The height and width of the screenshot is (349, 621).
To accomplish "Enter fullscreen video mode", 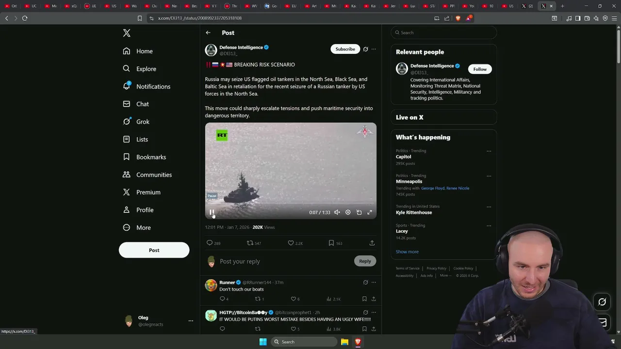I will pyautogui.click(x=370, y=212).
